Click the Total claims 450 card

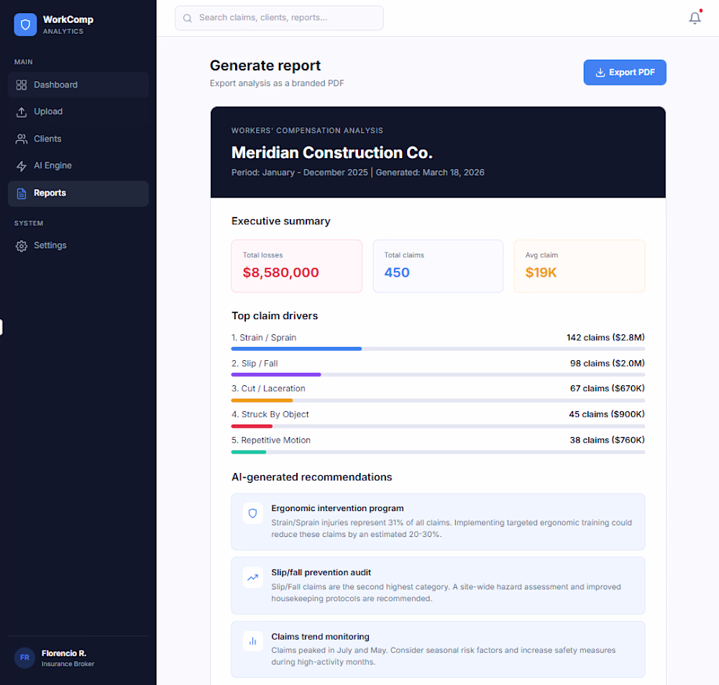(438, 266)
